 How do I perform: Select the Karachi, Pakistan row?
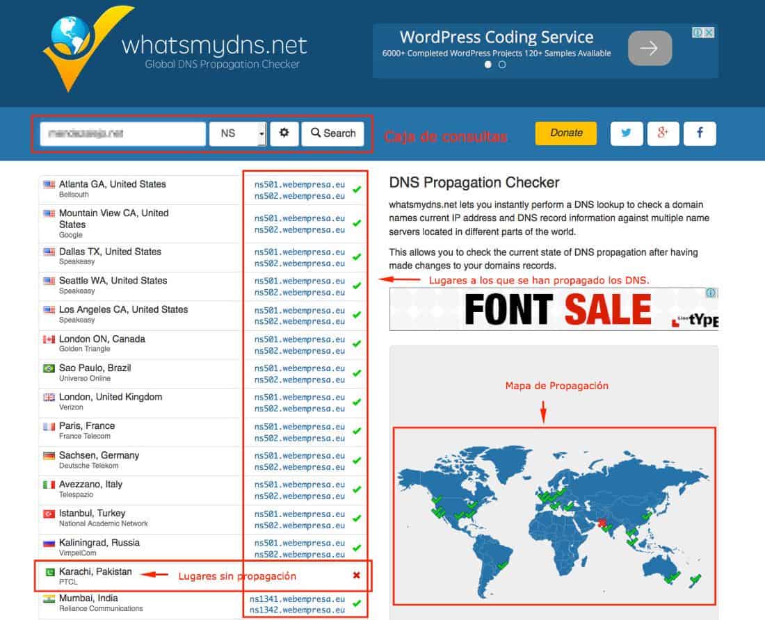coord(202,576)
